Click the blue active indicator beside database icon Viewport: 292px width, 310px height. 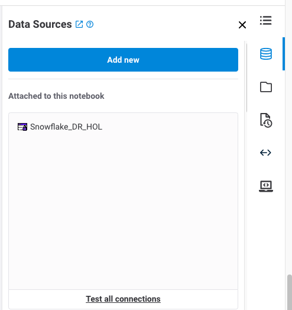(x=284, y=54)
